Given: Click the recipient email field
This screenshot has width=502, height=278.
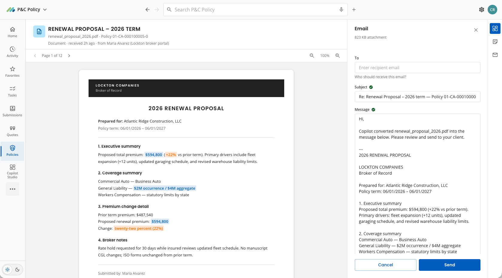Looking at the screenshot, I should click(x=417, y=68).
